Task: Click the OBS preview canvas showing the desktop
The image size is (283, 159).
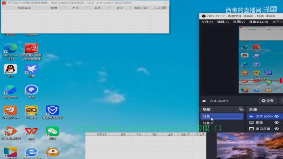Action: [261, 60]
